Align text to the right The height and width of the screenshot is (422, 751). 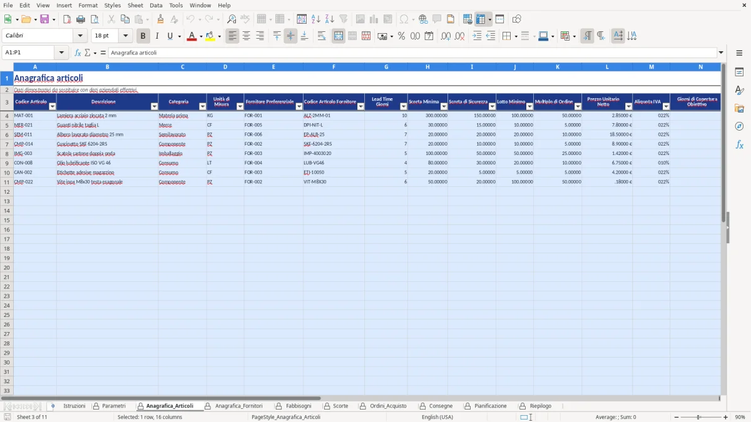260,36
